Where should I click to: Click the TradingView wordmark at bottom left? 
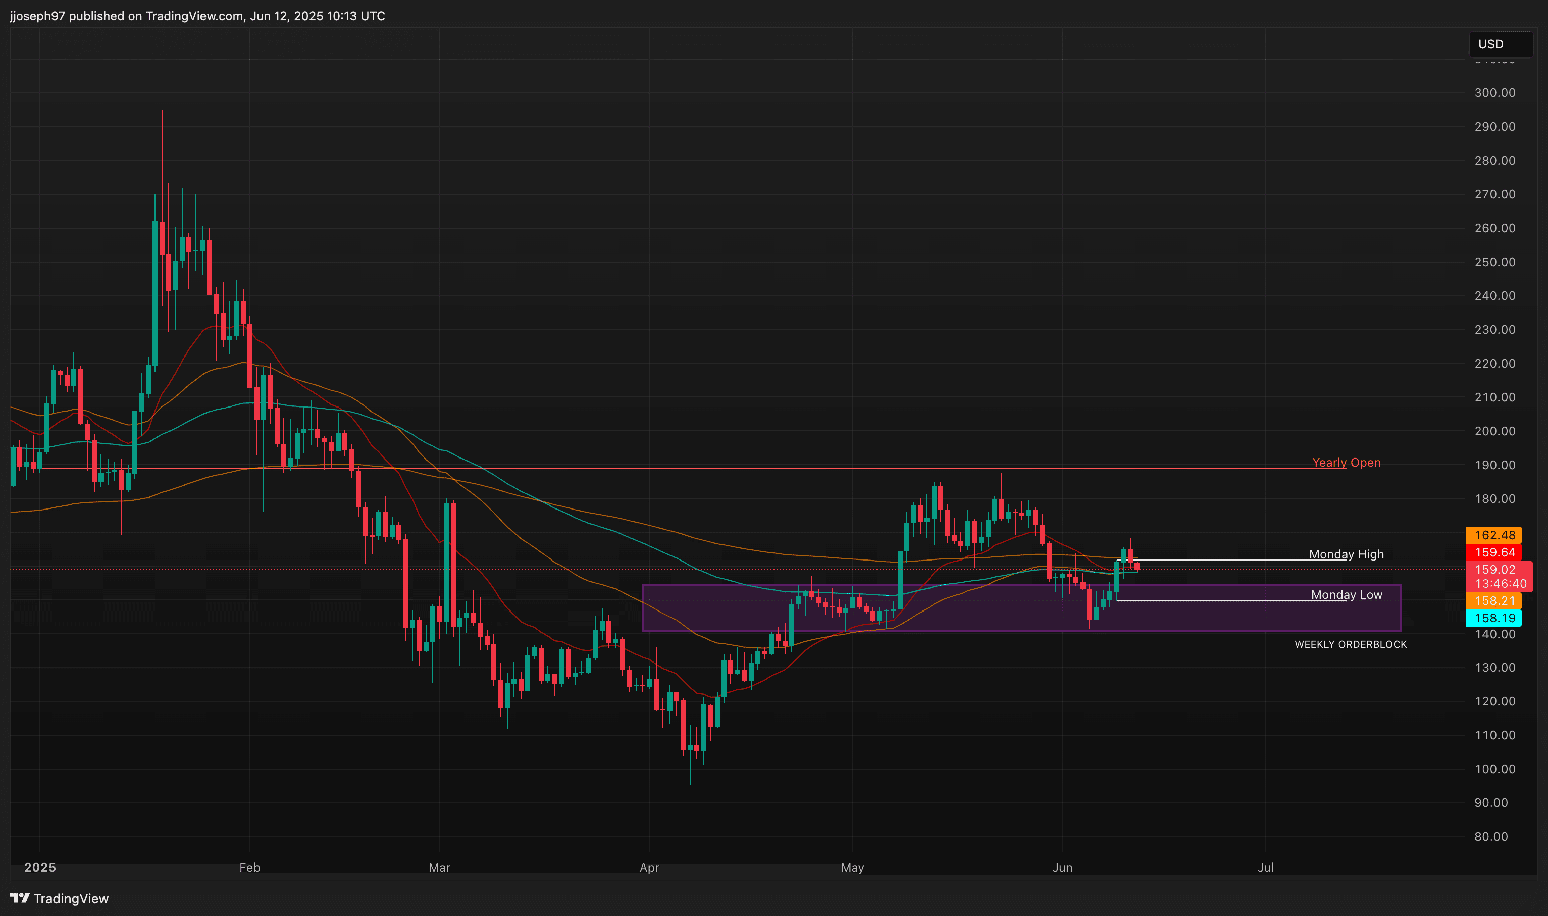(70, 899)
